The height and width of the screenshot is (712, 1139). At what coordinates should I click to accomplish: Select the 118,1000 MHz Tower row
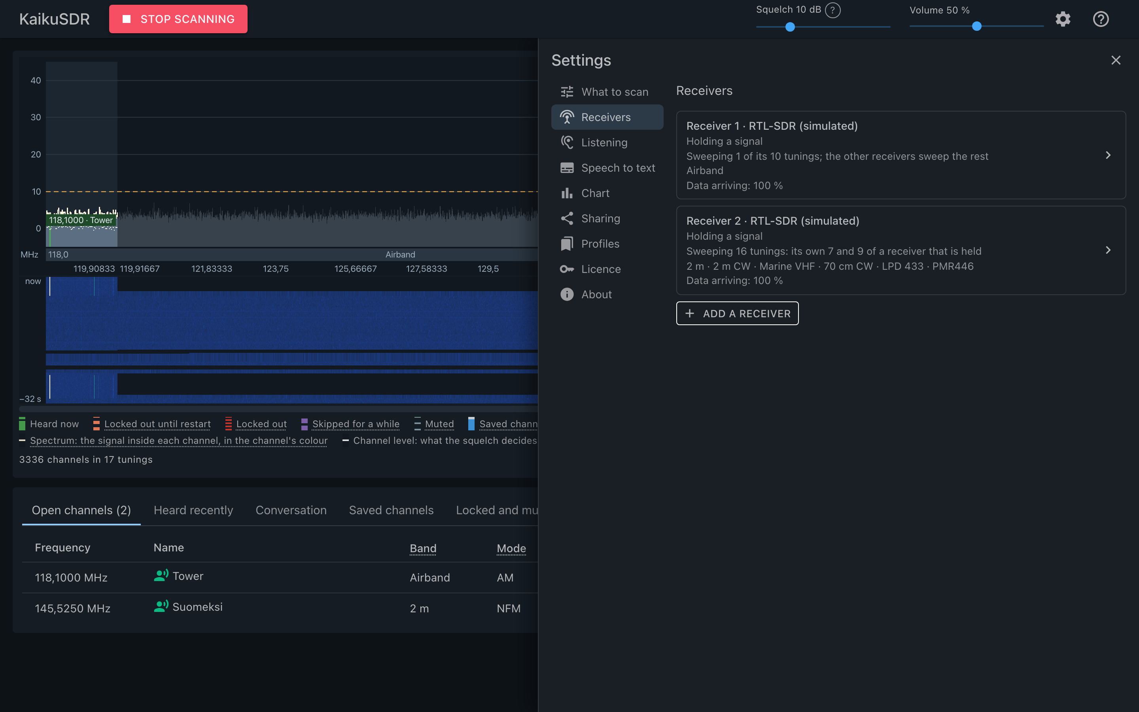tap(280, 578)
